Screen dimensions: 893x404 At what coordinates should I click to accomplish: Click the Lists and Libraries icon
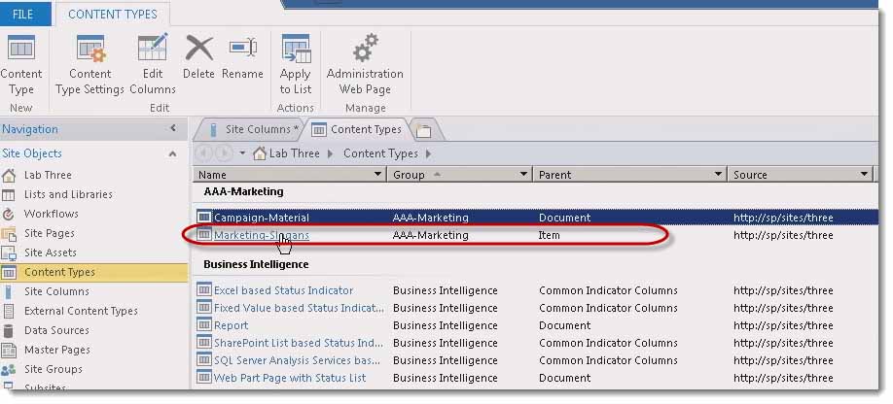(x=9, y=195)
